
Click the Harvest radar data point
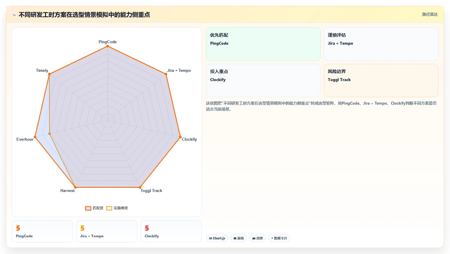tap(75, 188)
